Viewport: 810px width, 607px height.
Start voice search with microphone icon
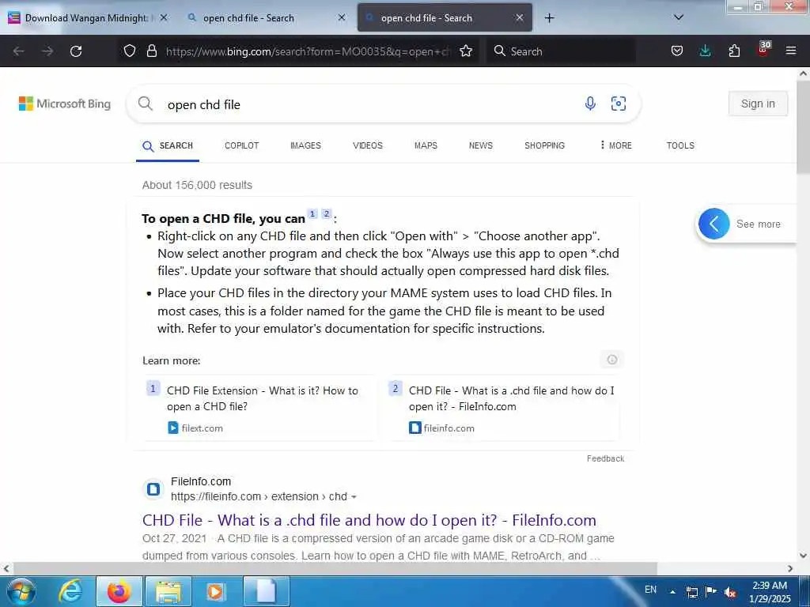pyautogui.click(x=590, y=104)
